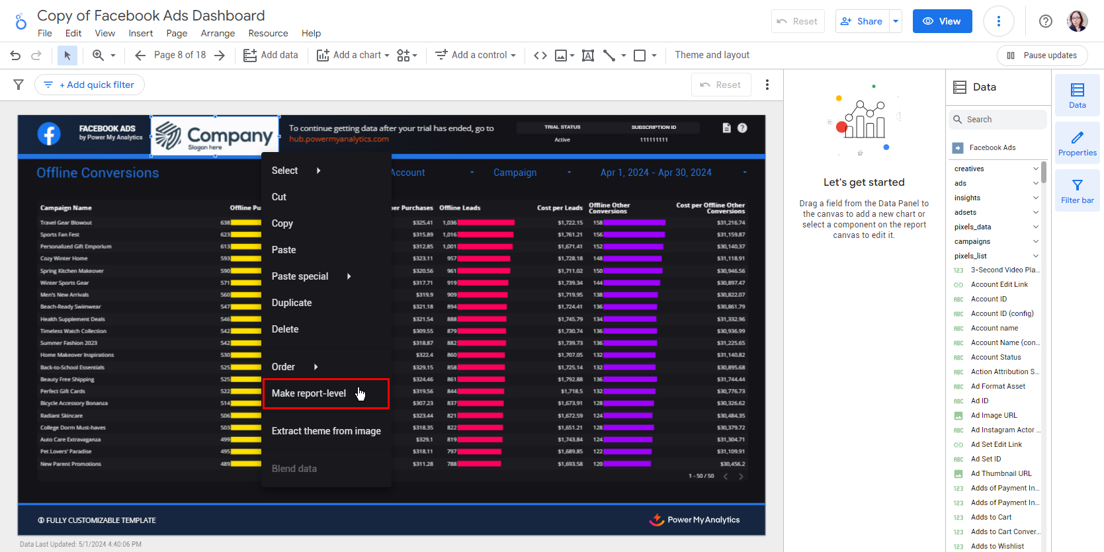Click the URL embed code icon
Image resolution: width=1104 pixels, height=552 pixels.
(x=540, y=56)
